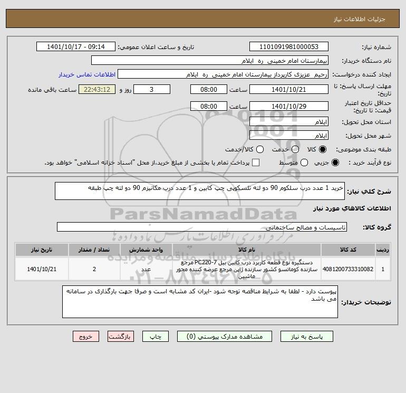Viewport: 406px width, 393px height.
Task: Click the days remaining field showing 3
Action: click(x=152, y=89)
